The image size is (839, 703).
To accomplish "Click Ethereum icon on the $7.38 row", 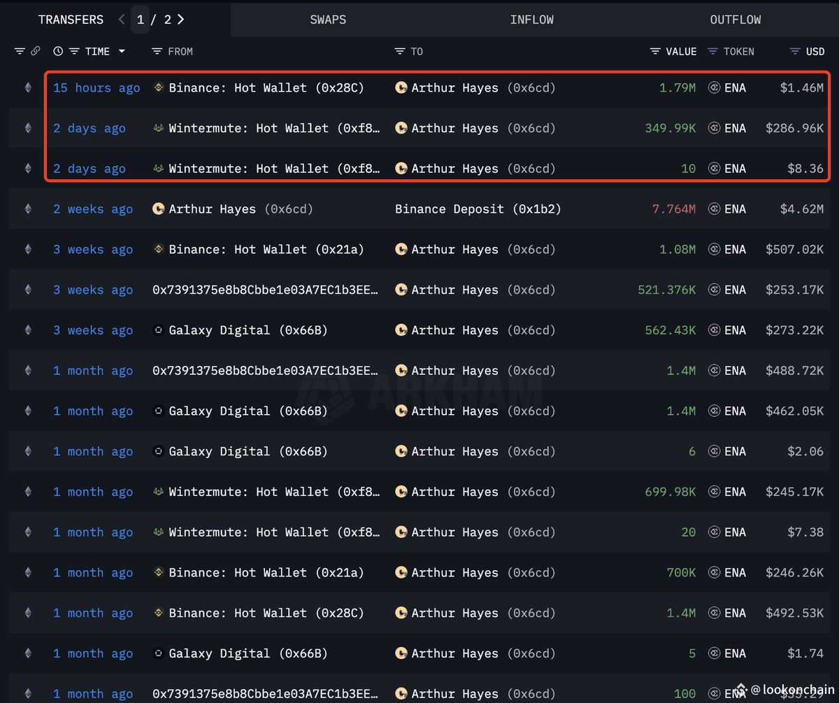I will coord(29,532).
